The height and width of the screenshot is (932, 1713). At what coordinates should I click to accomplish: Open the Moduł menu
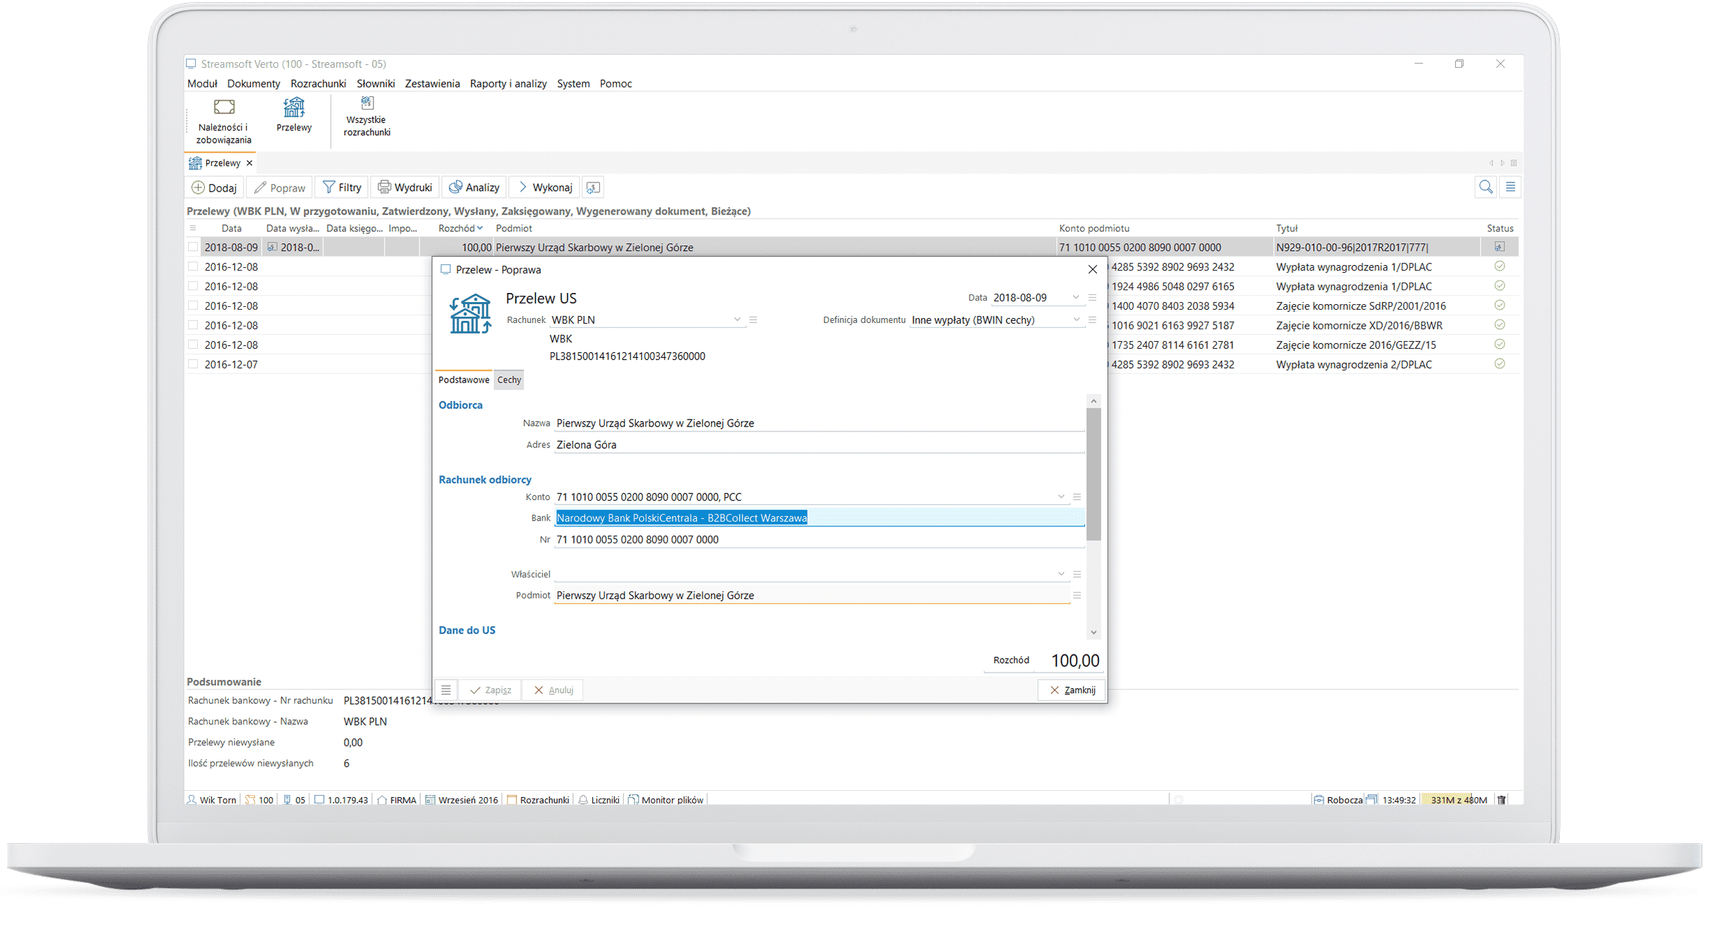pos(202,83)
